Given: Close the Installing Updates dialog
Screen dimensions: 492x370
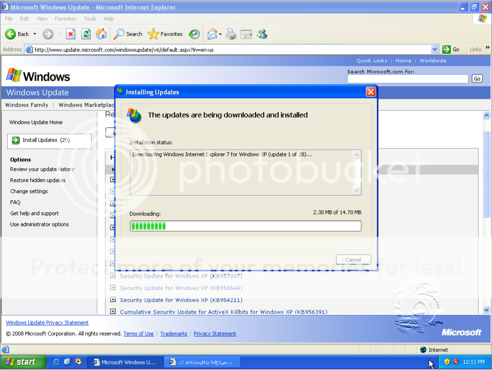Looking at the screenshot, I should (370, 92).
